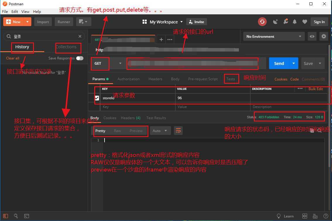
Task: Open the Edit menu
Action: coord(15,11)
